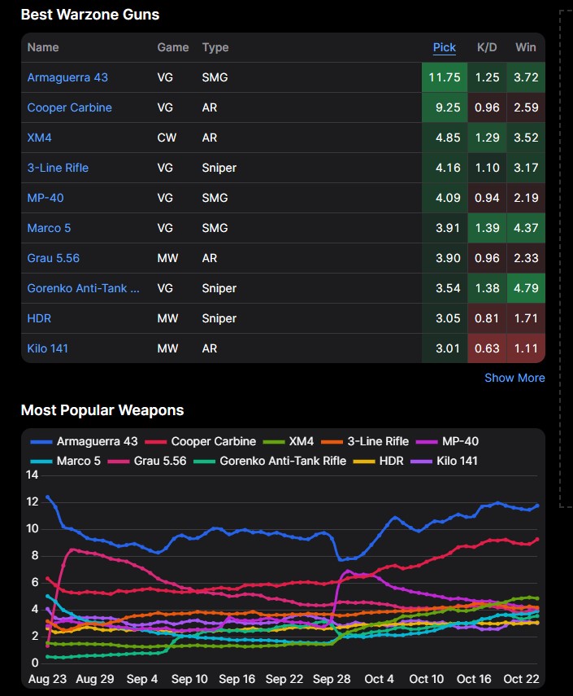Sort the table by Type header
Viewport: 573px width, 696px height.
coord(215,47)
